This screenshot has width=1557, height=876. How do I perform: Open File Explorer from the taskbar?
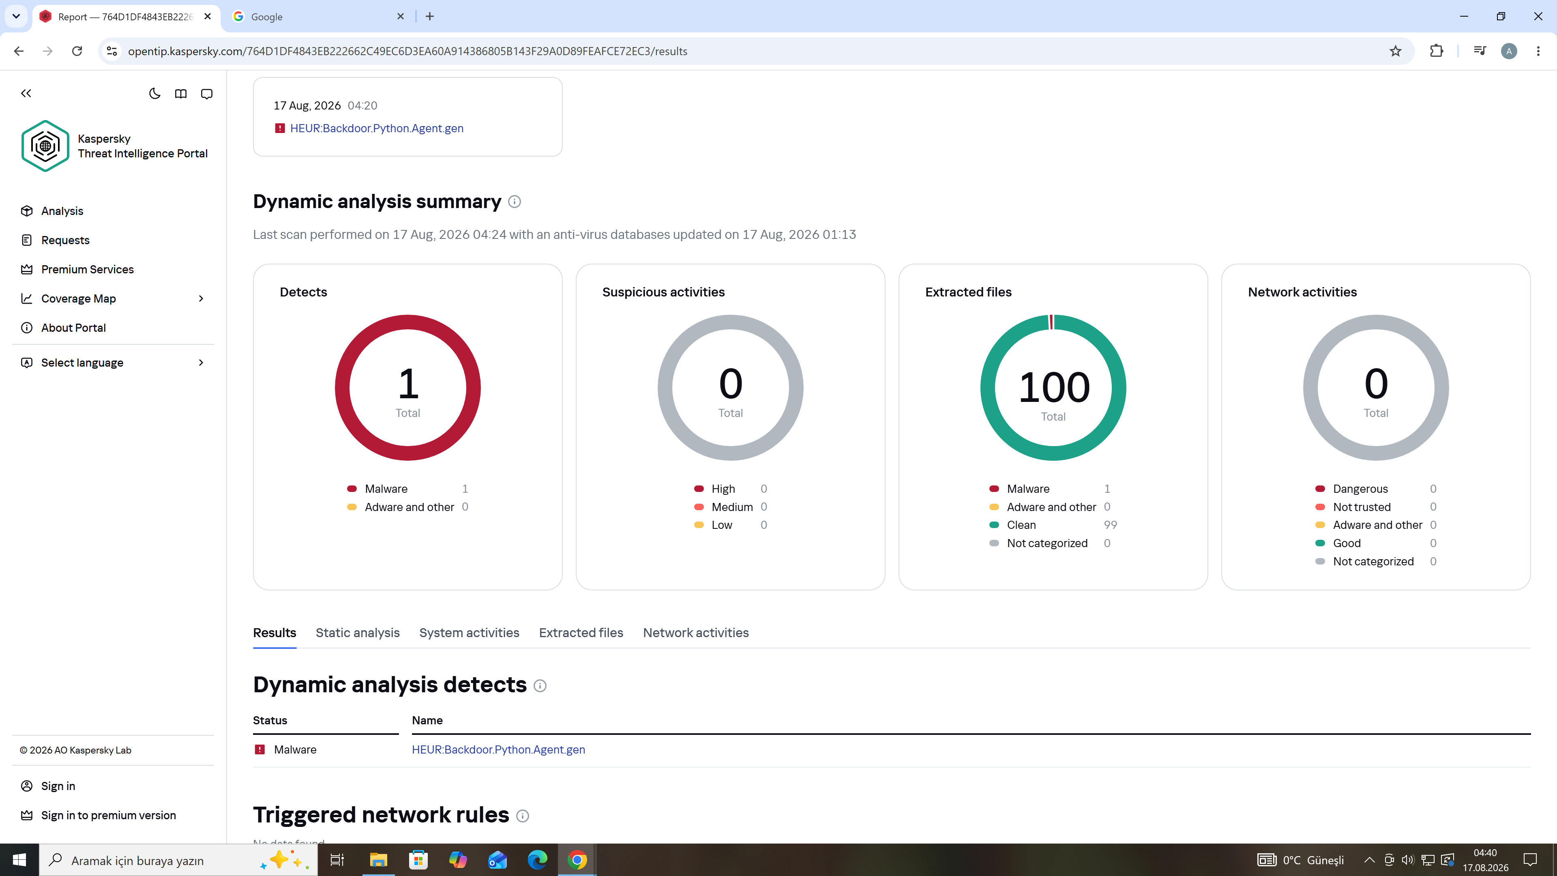[378, 860]
